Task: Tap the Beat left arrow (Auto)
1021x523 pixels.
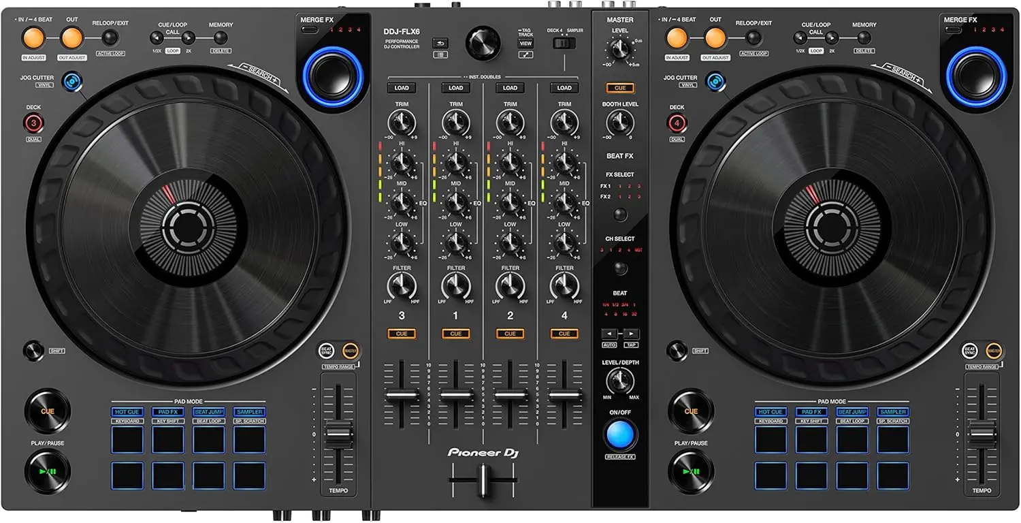Action: 609,334
